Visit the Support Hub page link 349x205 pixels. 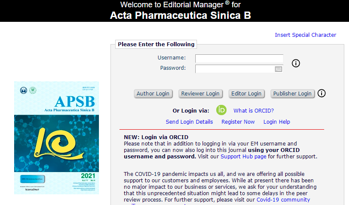tap(244, 157)
